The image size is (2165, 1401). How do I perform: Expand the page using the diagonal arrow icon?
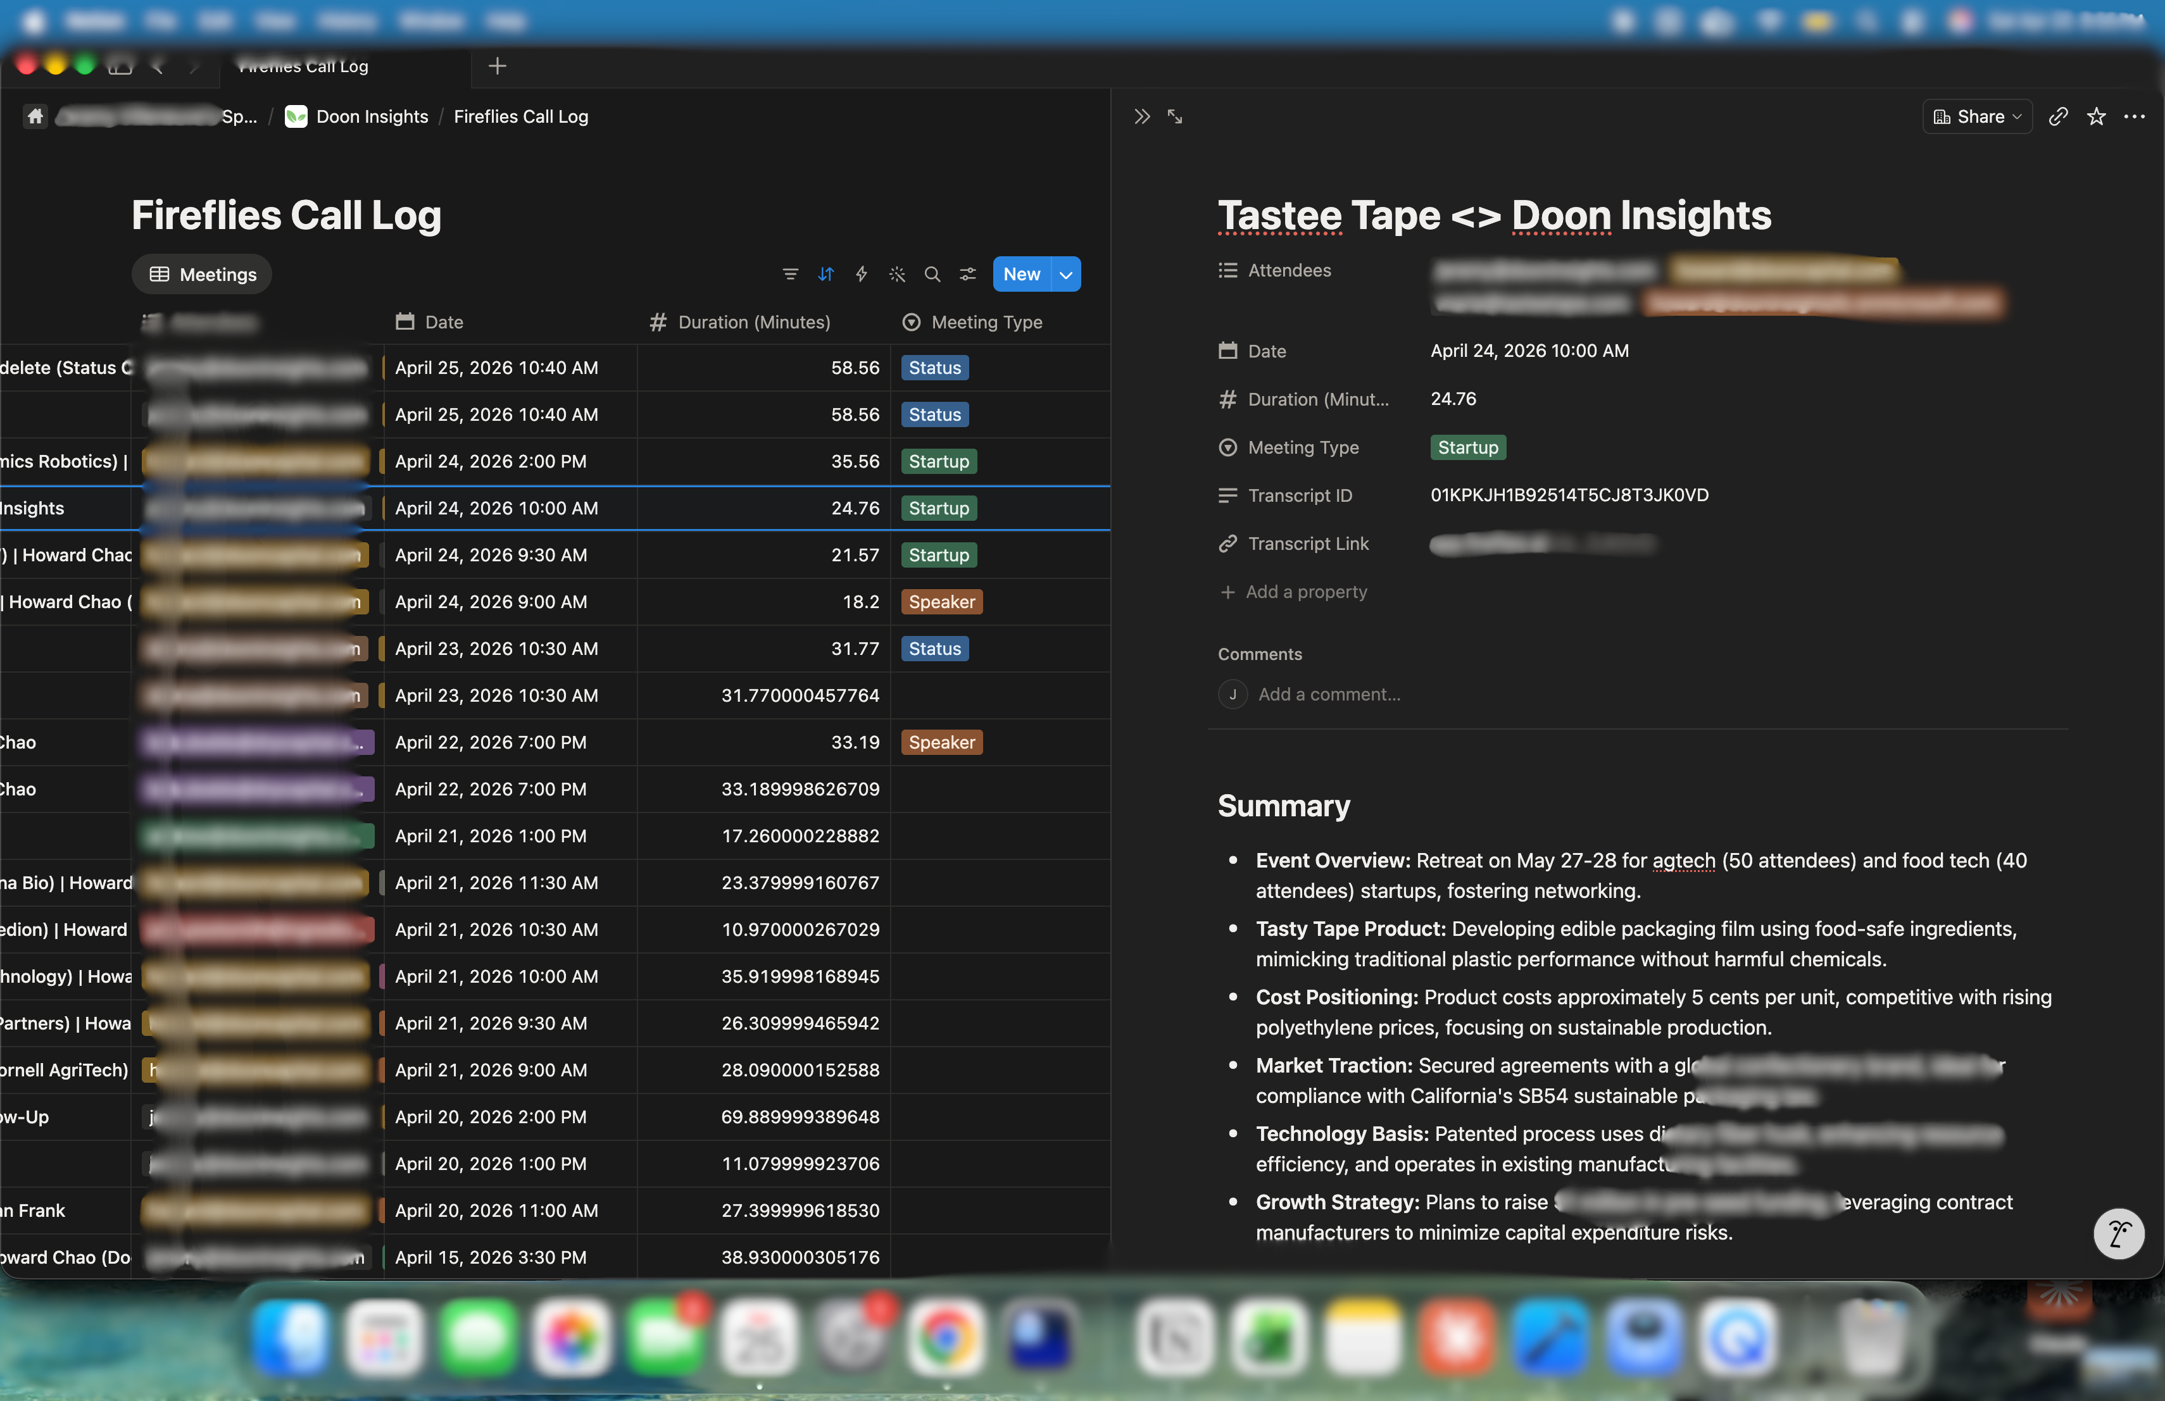point(1174,116)
